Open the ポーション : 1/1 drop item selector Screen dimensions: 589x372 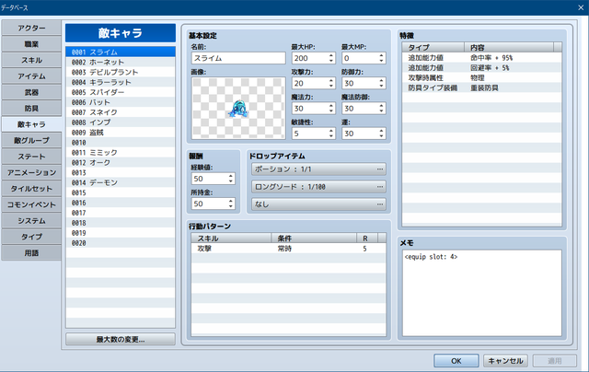[318, 169]
